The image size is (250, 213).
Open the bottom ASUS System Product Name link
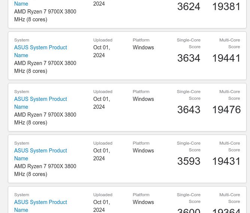pos(40,206)
